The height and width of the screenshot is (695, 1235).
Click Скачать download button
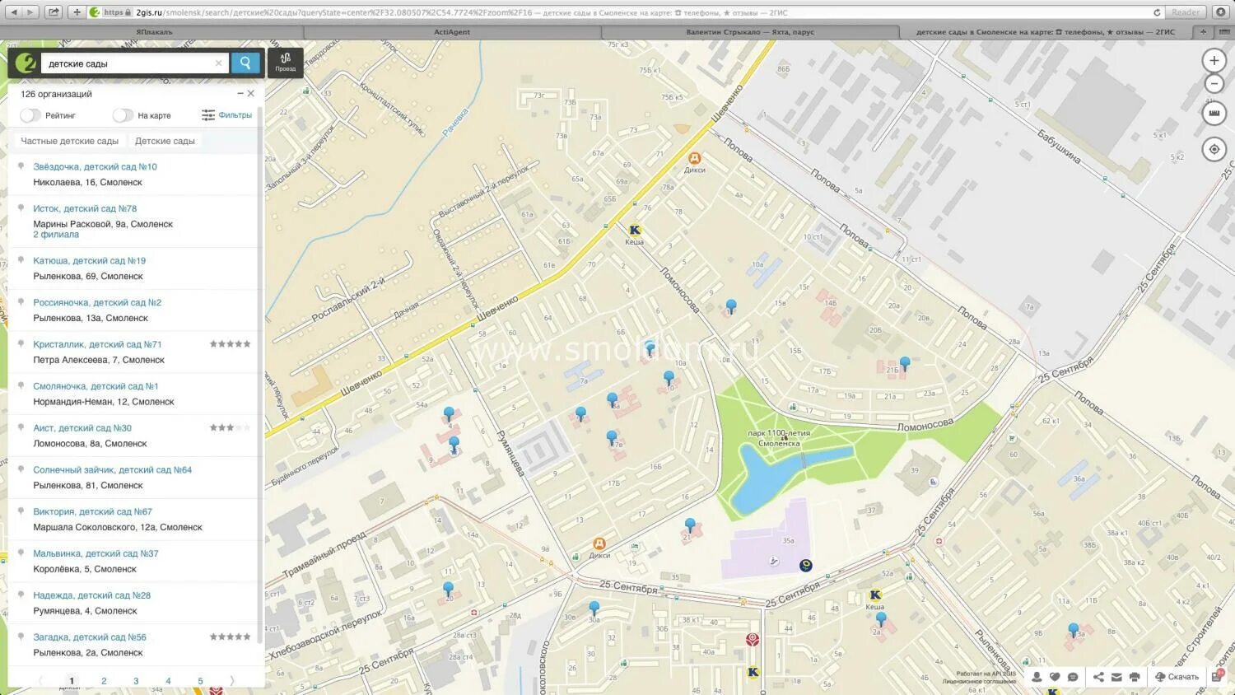click(1177, 677)
